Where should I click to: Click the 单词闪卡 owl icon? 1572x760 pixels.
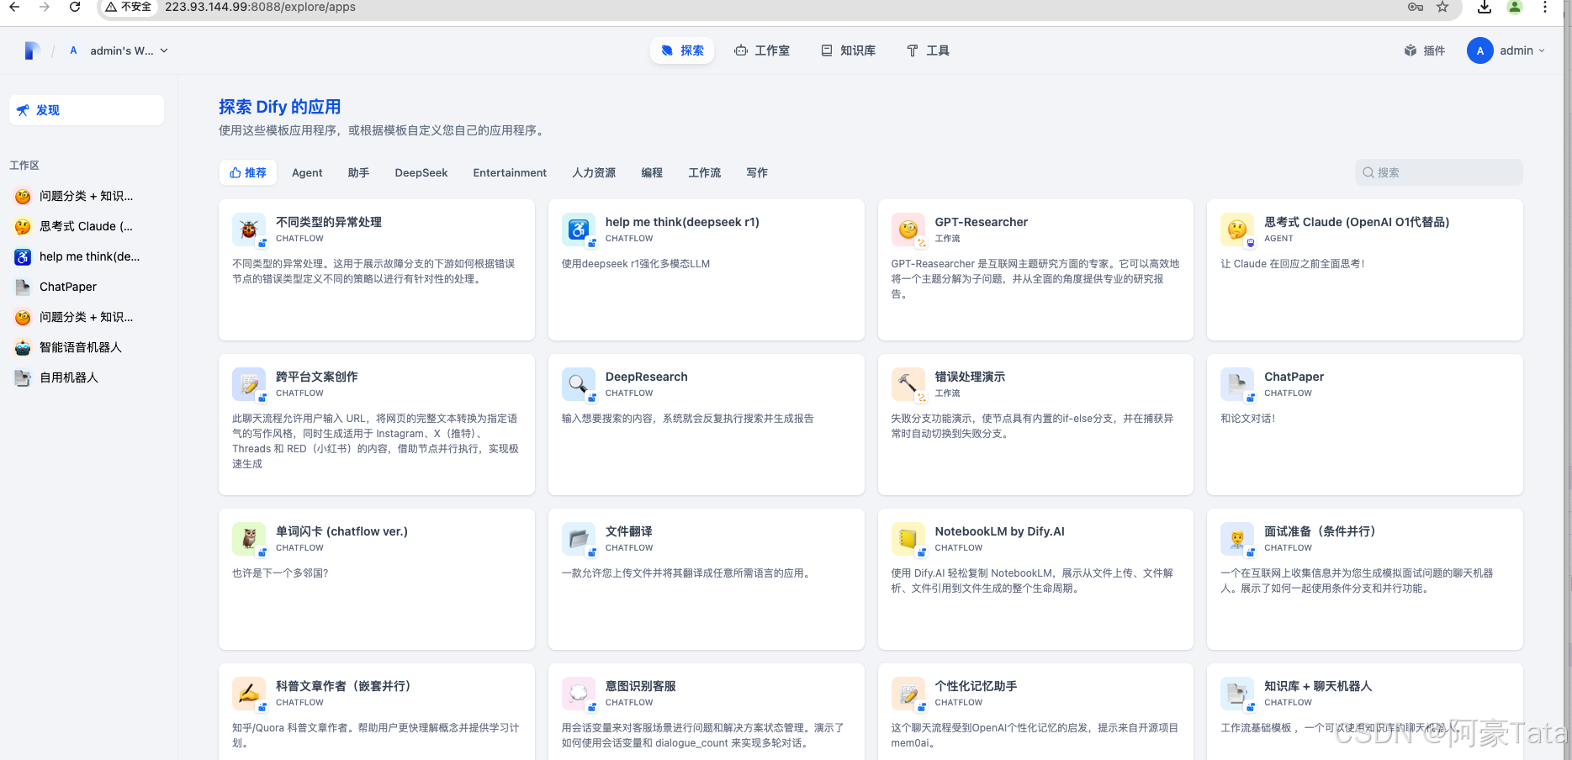(249, 539)
